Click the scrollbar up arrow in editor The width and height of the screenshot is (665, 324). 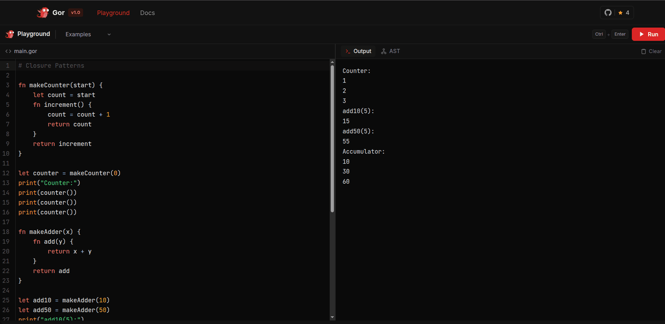coord(332,62)
